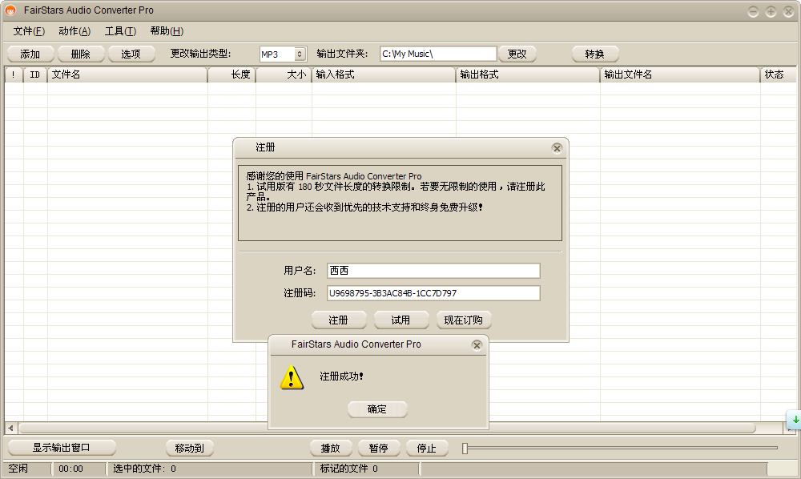The image size is (801, 479).
Task: Click 更改 to change output folder
Action: coord(517,54)
